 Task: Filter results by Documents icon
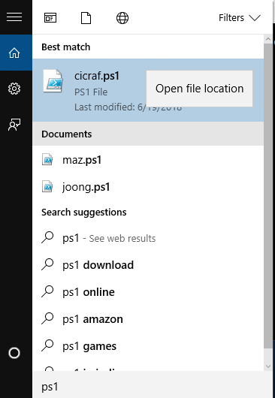86,18
